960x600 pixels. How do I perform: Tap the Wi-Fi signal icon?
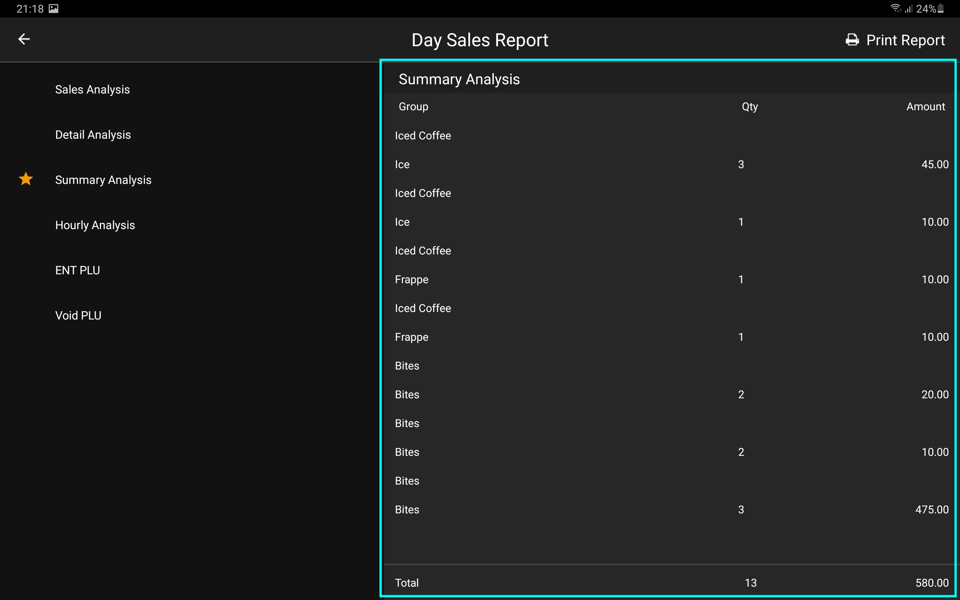[895, 8]
